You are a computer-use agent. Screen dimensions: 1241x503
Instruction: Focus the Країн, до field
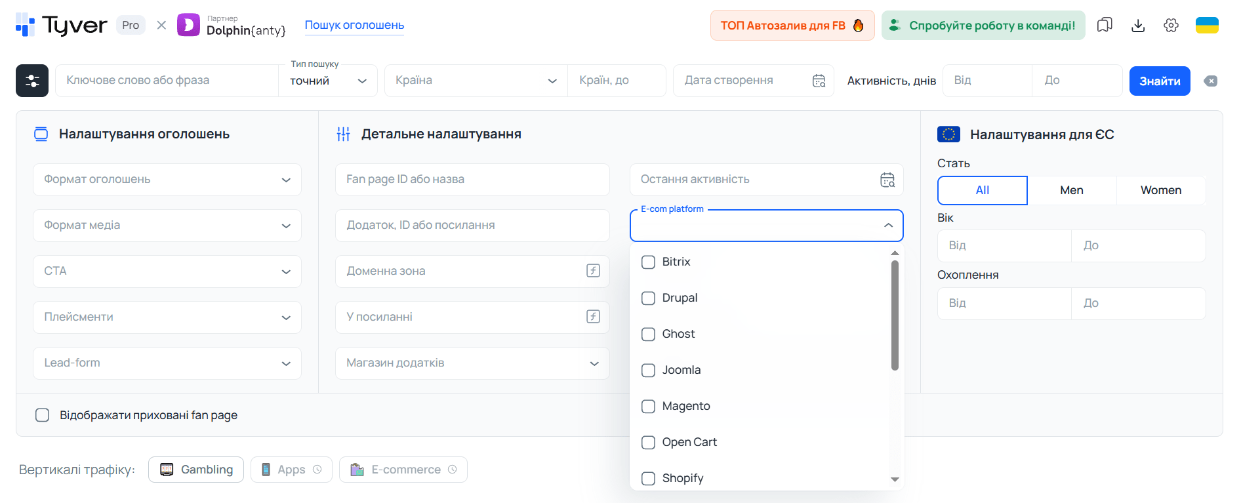click(617, 81)
